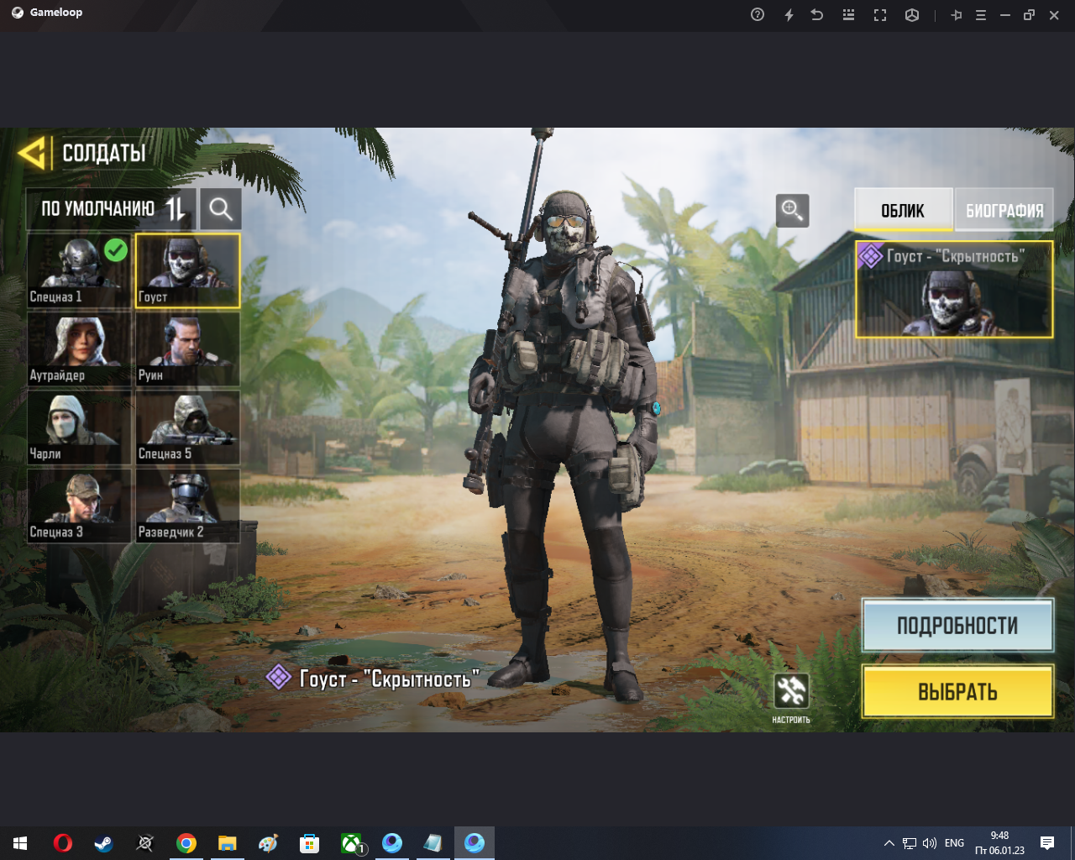Zoom in on the character with magnifier-plus icon
This screenshot has height=860, width=1075.
point(792,210)
